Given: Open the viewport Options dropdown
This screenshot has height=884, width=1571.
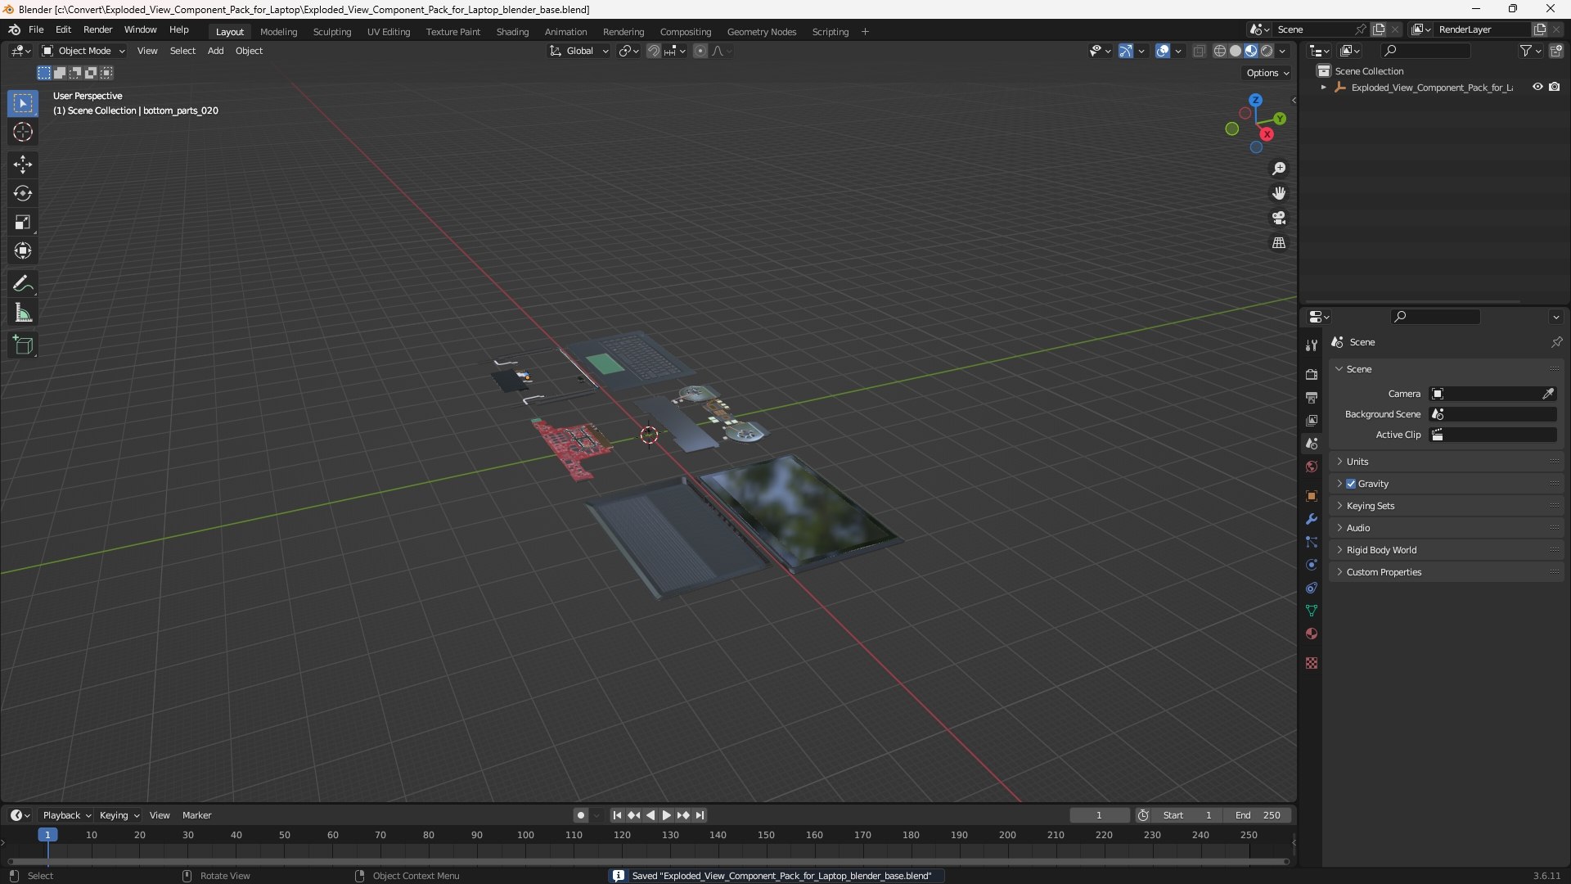Looking at the screenshot, I should click(1267, 73).
